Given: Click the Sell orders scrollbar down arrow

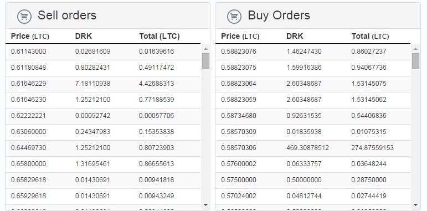Looking at the screenshot, I should 205,205.
